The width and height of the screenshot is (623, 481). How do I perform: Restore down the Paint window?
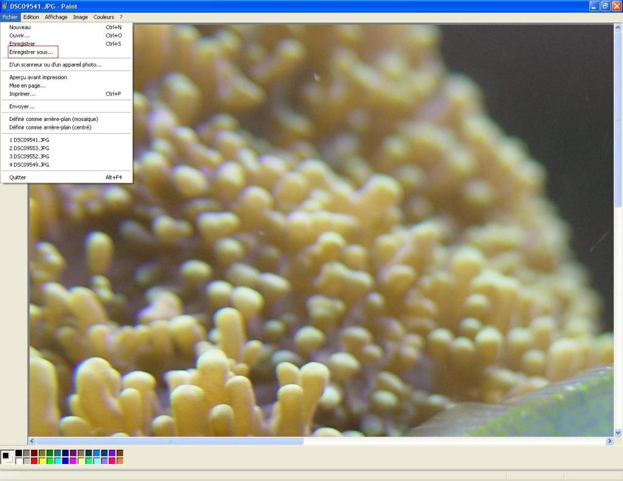click(605, 6)
